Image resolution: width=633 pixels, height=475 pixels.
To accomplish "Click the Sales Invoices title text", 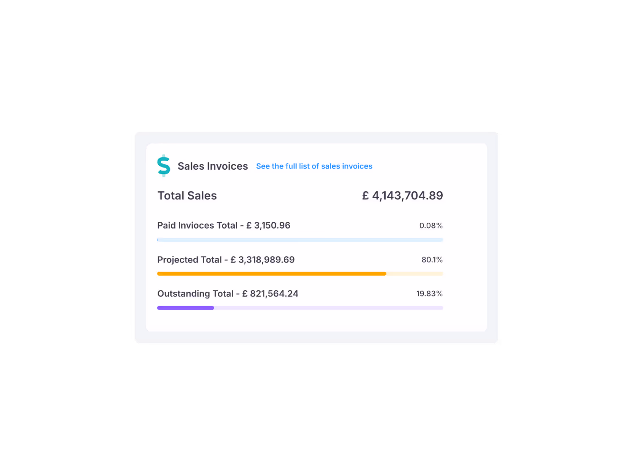I will 213,166.
